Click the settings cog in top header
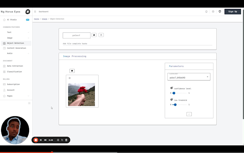This screenshot has height=153, width=244. [220, 12]
